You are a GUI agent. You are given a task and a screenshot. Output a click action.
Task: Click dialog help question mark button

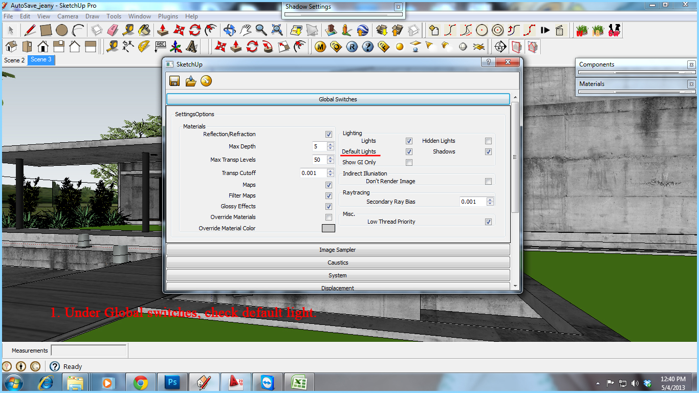click(x=489, y=62)
